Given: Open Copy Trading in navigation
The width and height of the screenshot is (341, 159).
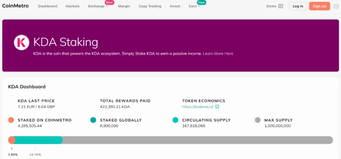Looking at the screenshot, I should click(150, 6).
